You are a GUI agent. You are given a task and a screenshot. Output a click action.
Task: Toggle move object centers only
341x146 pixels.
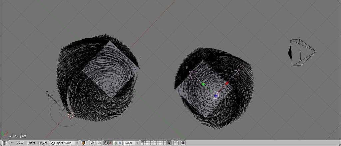coord(99,143)
